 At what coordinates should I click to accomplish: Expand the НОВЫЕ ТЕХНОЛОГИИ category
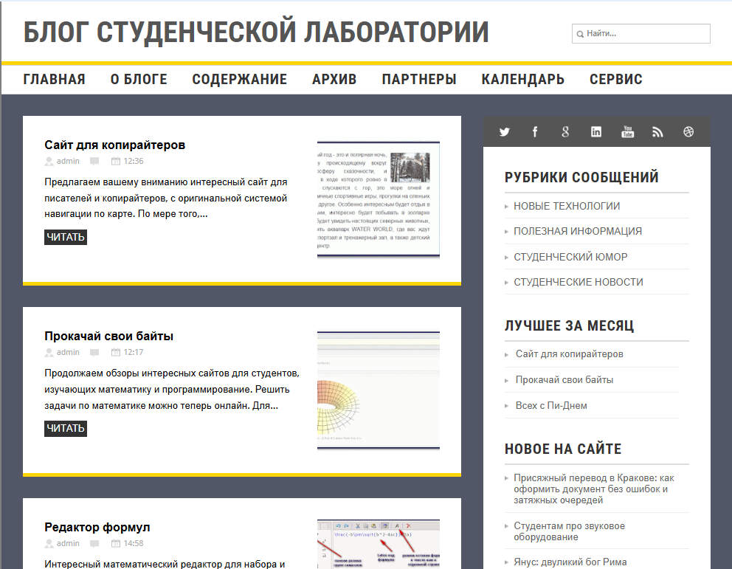click(568, 206)
